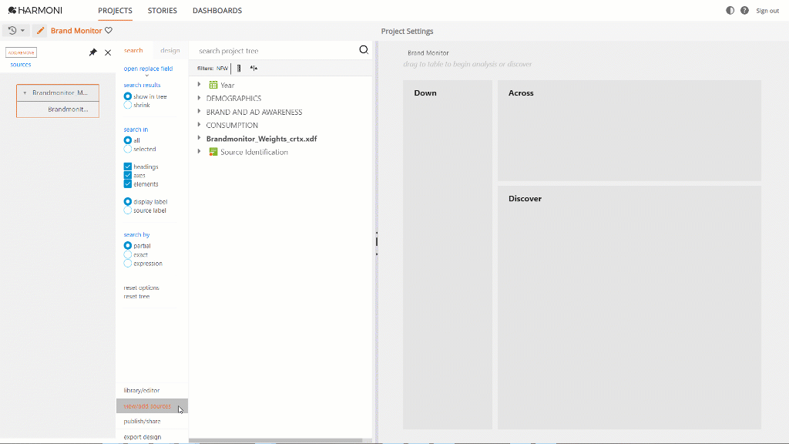Open the help question mark icon

(745, 11)
